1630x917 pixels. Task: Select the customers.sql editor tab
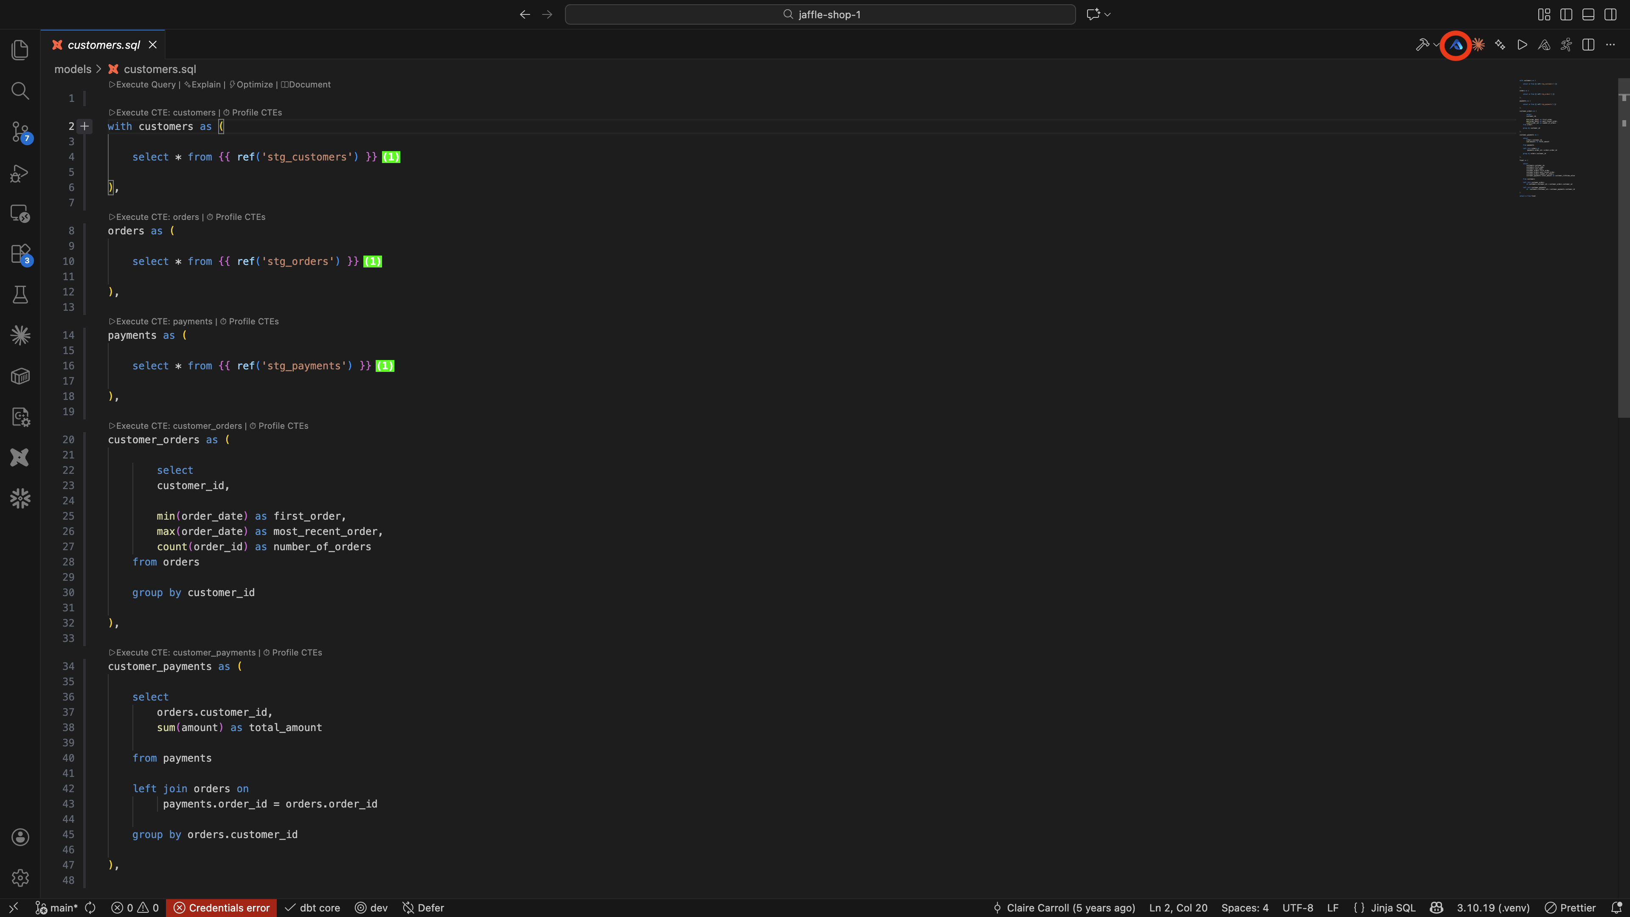[x=103, y=45]
